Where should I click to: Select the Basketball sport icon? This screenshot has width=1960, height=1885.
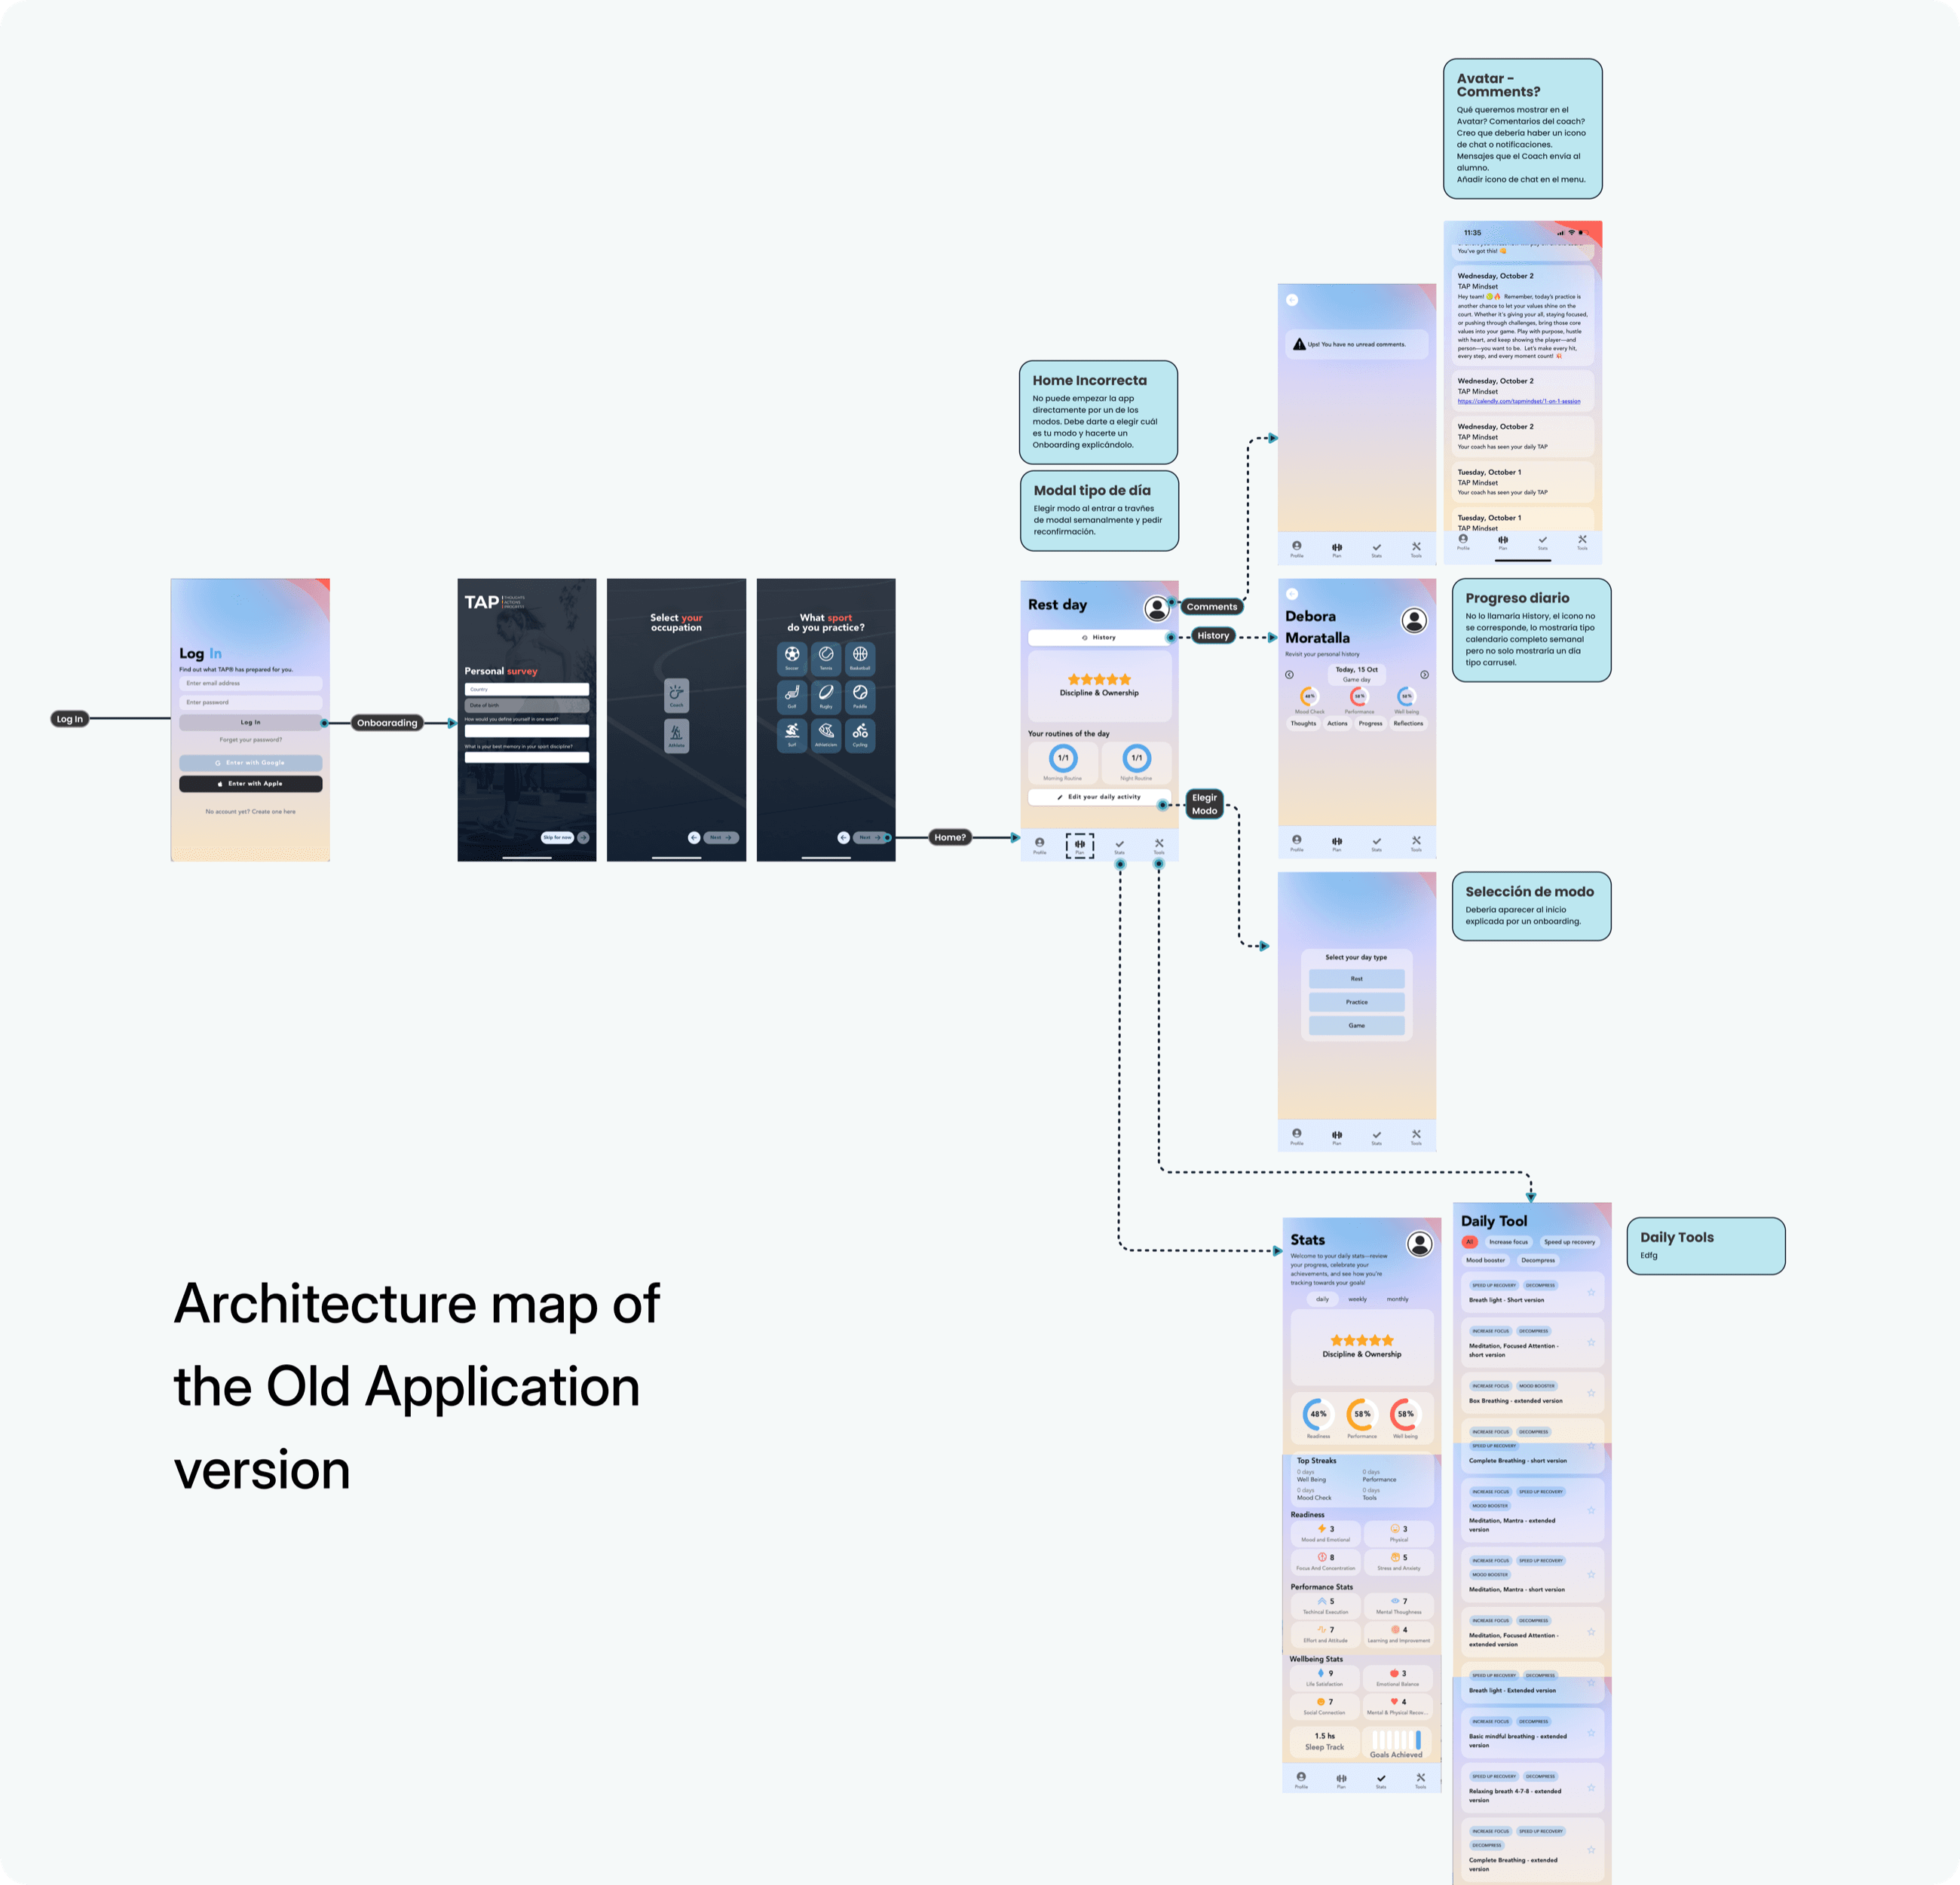point(860,658)
